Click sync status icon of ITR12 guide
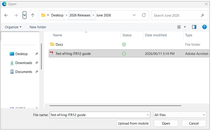The width and height of the screenshot is (213, 131). pos(124,54)
